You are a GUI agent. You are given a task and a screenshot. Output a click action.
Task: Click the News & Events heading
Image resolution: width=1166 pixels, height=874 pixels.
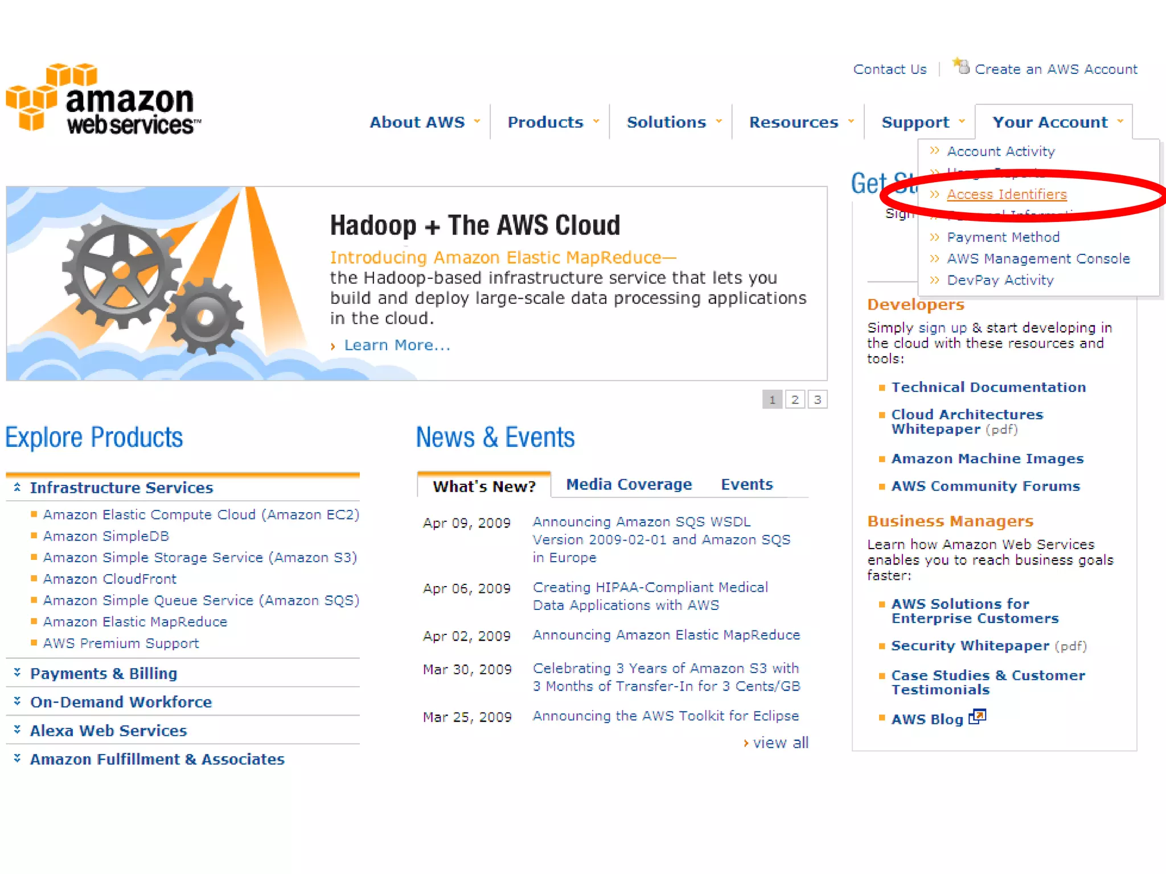pyautogui.click(x=495, y=438)
